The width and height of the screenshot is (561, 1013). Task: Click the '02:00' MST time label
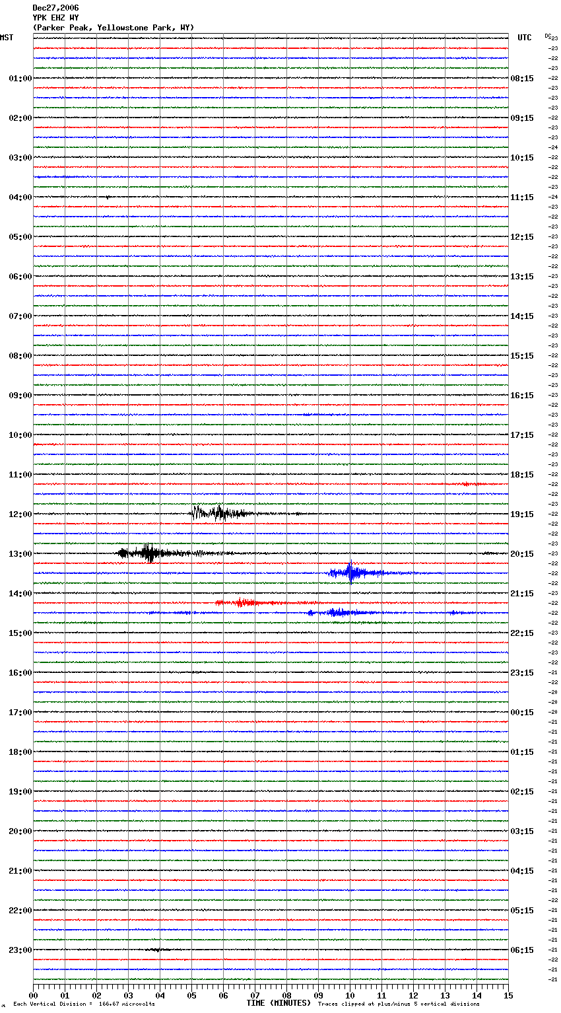(20, 118)
